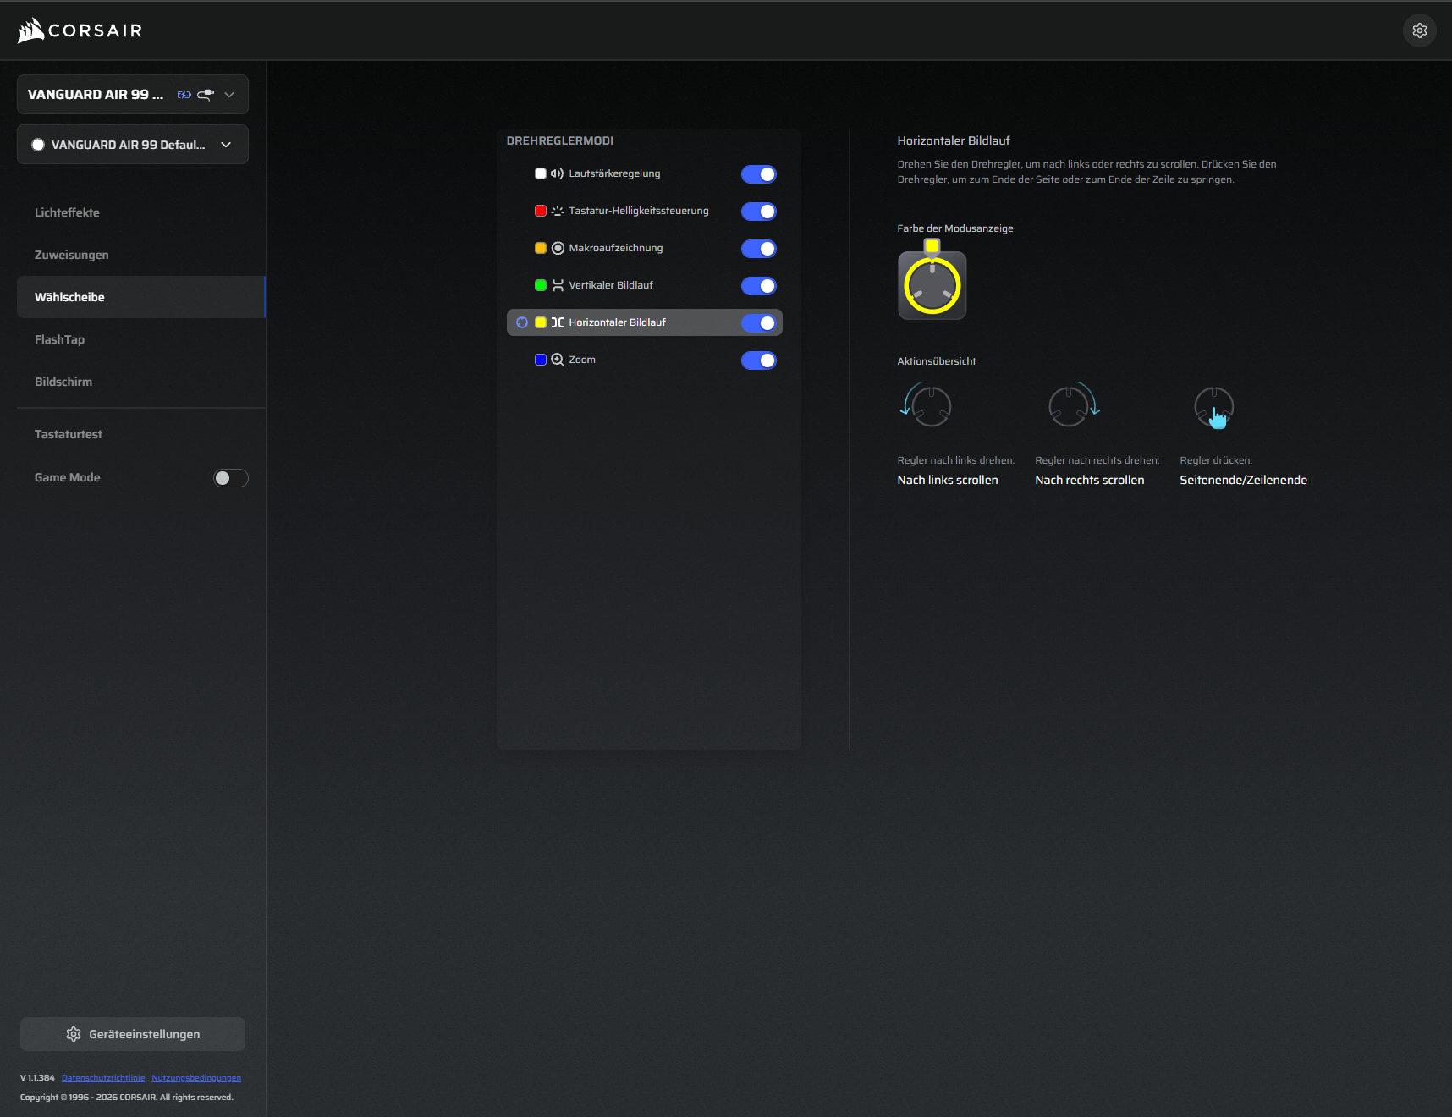1452x1117 pixels.
Task: Open the Datenschutzrichtlinie link
Action: pyautogui.click(x=103, y=1078)
